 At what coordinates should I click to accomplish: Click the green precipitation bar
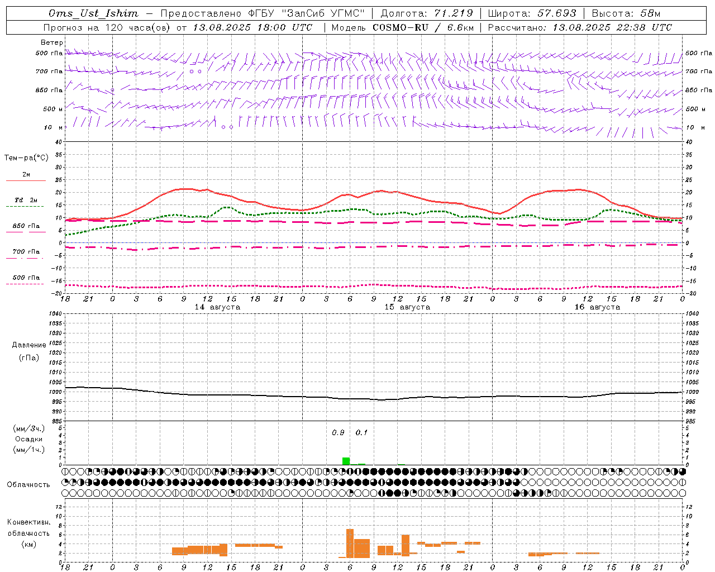tap(346, 461)
